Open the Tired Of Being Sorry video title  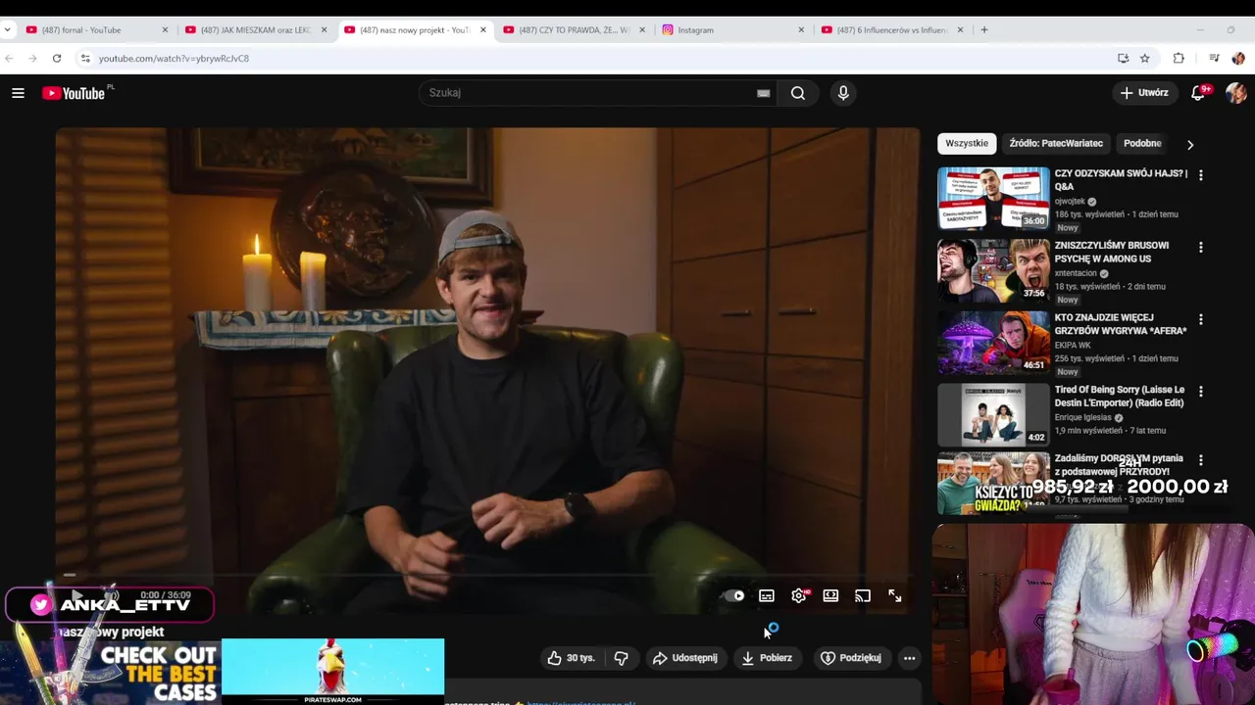coord(1119,396)
